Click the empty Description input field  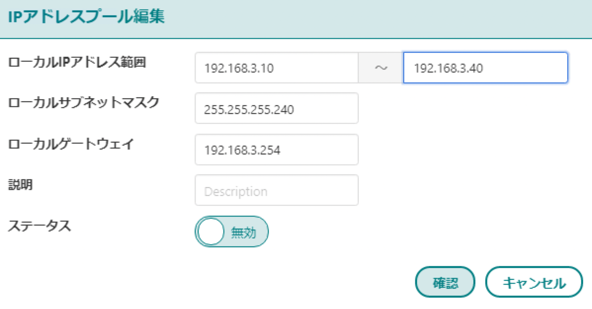click(276, 190)
